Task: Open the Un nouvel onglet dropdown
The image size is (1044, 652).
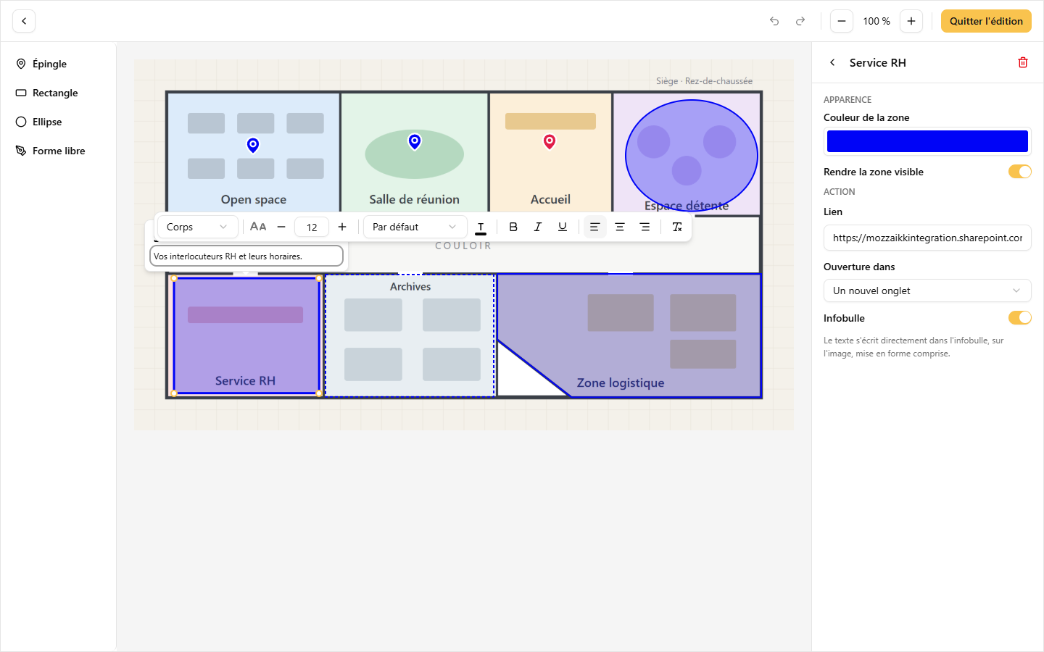Action: 927,291
